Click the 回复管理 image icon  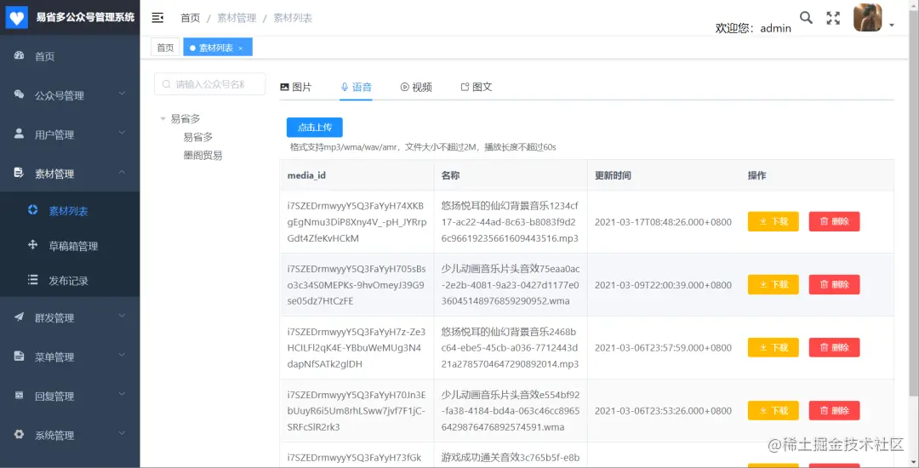point(19,396)
